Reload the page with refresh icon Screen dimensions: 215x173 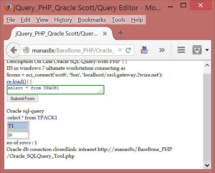[128, 50]
